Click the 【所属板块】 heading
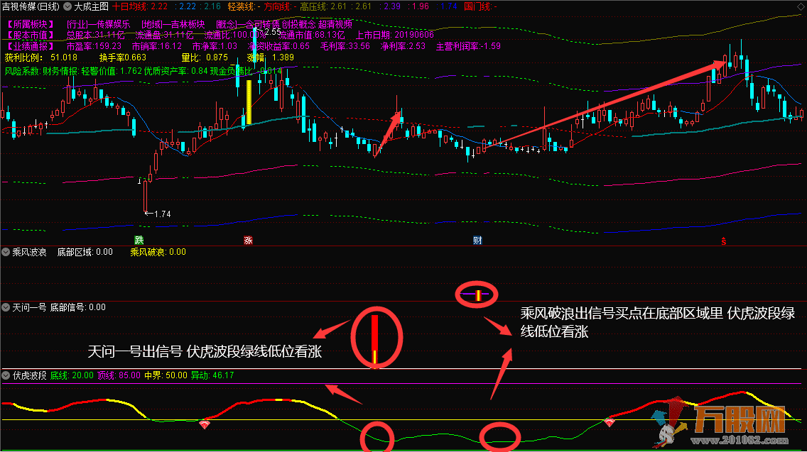 31,24
